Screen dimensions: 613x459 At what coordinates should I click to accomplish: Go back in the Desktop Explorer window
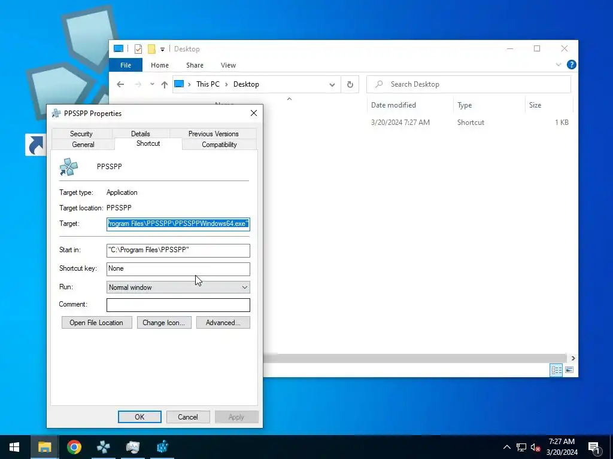click(120, 84)
